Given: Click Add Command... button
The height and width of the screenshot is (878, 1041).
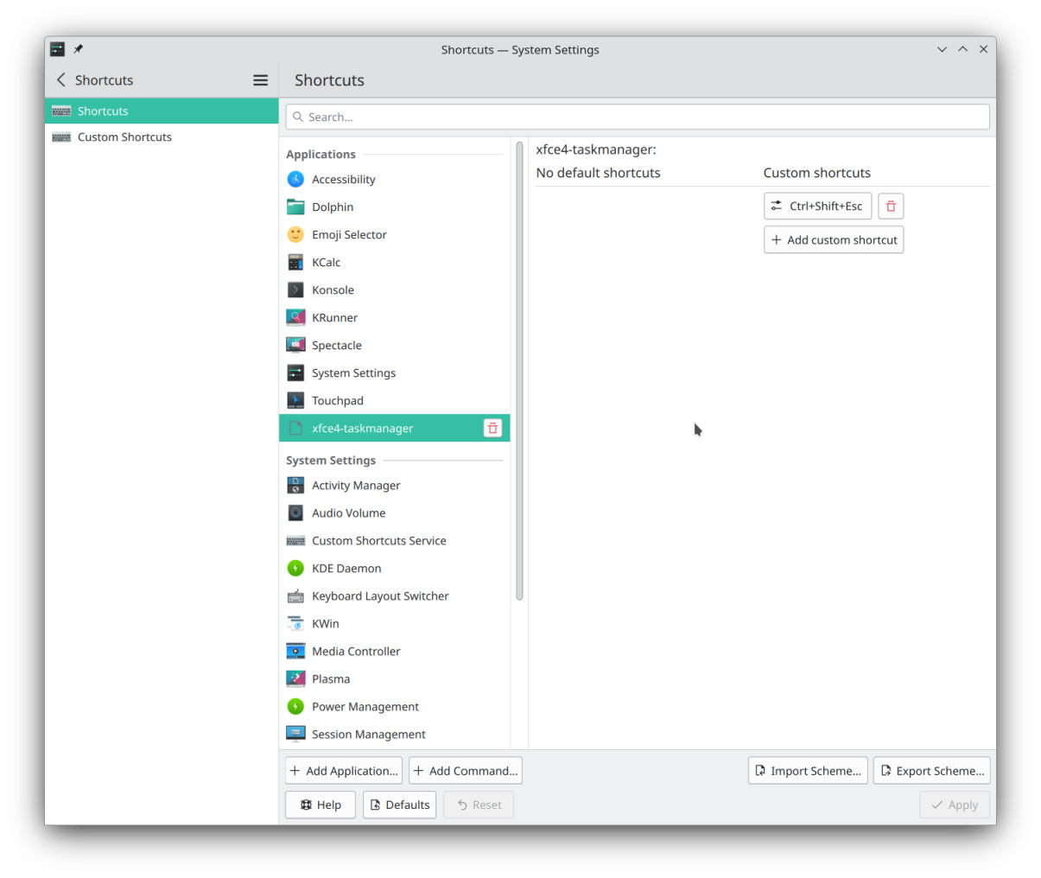Looking at the screenshot, I should click(466, 770).
